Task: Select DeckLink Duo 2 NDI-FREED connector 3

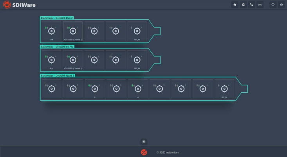Action: pos(73,31)
